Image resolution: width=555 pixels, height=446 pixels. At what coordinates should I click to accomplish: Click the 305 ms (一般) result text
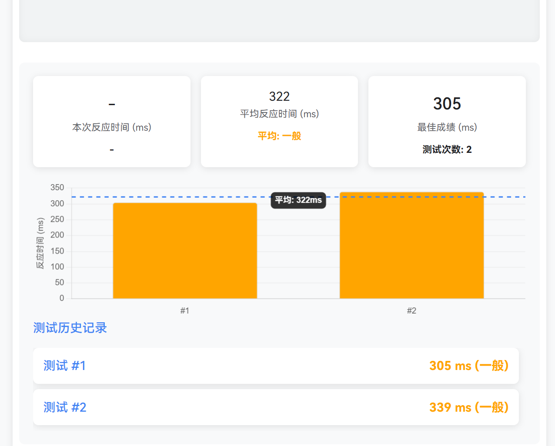pos(468,366)
